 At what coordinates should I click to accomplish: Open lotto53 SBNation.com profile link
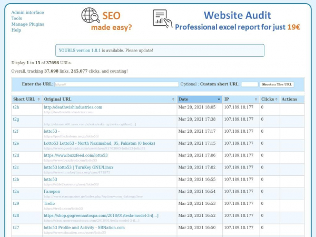[x=84, y=228]
